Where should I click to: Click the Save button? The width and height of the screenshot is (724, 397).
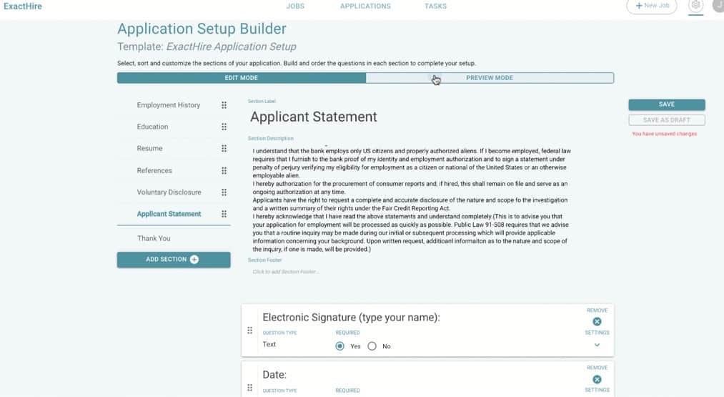(666, 104)
